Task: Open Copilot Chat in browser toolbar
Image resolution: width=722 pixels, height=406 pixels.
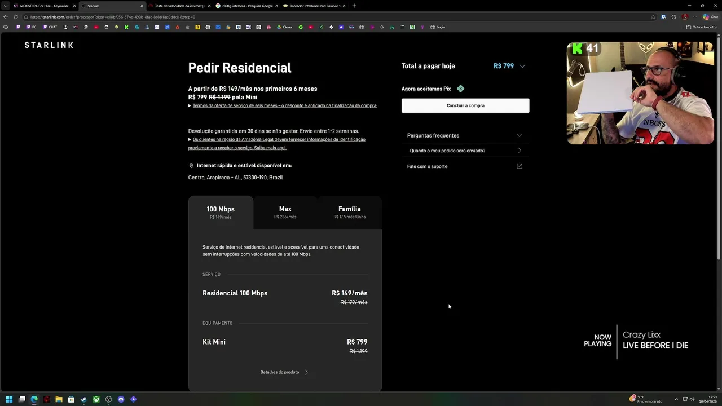Action: 710,17
